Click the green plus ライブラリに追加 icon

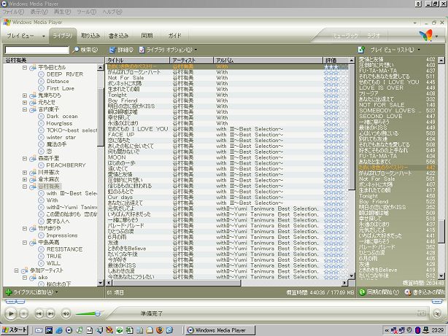pos(9,292)
